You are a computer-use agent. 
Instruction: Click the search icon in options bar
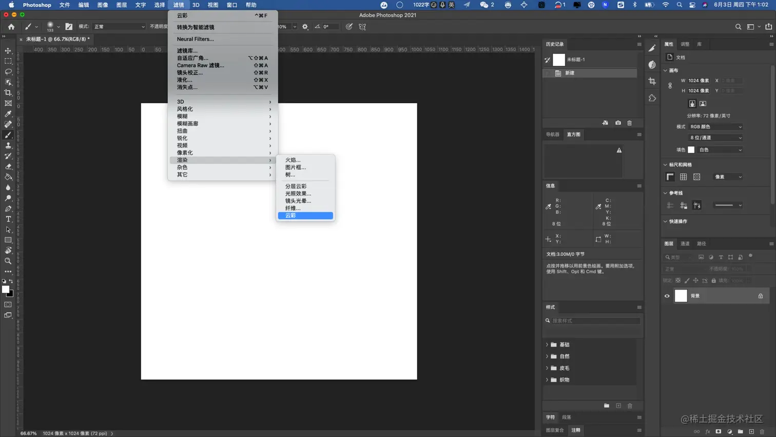coord(738,27)
